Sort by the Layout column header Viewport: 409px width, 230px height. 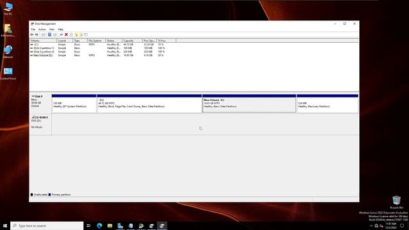pyautogui.click(x=65, y=41)
